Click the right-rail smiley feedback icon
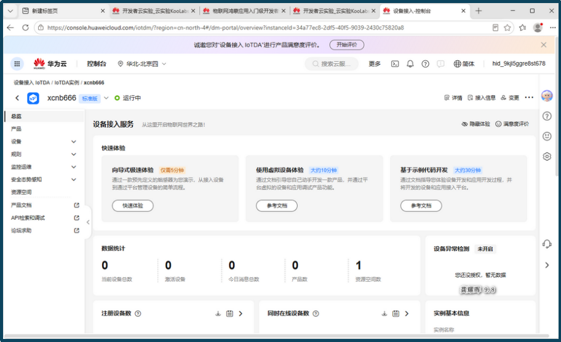 tap(547, 136)
